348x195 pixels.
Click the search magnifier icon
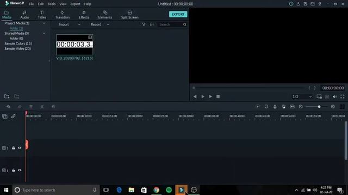point(185,24)
